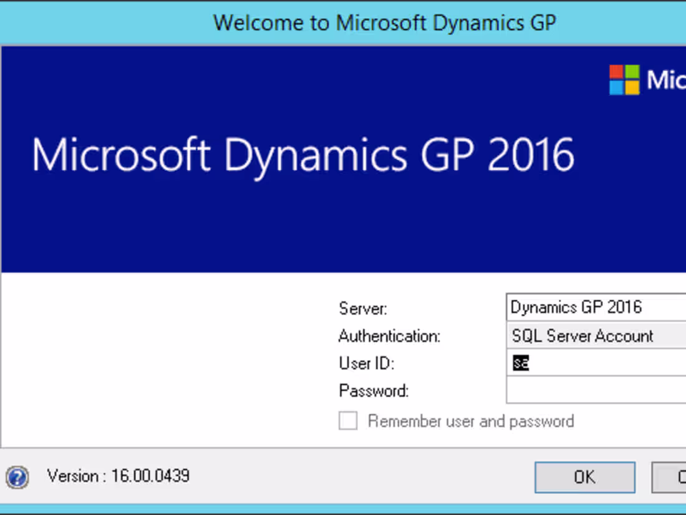Open the Authentication SQL Server Account dropdown
Viewport: 686px width, 515px height.
point(596,336)
